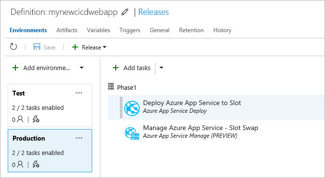The image size is (325, 178).
Task: Click the Azure App Service Manage icon
Action: 132,133
